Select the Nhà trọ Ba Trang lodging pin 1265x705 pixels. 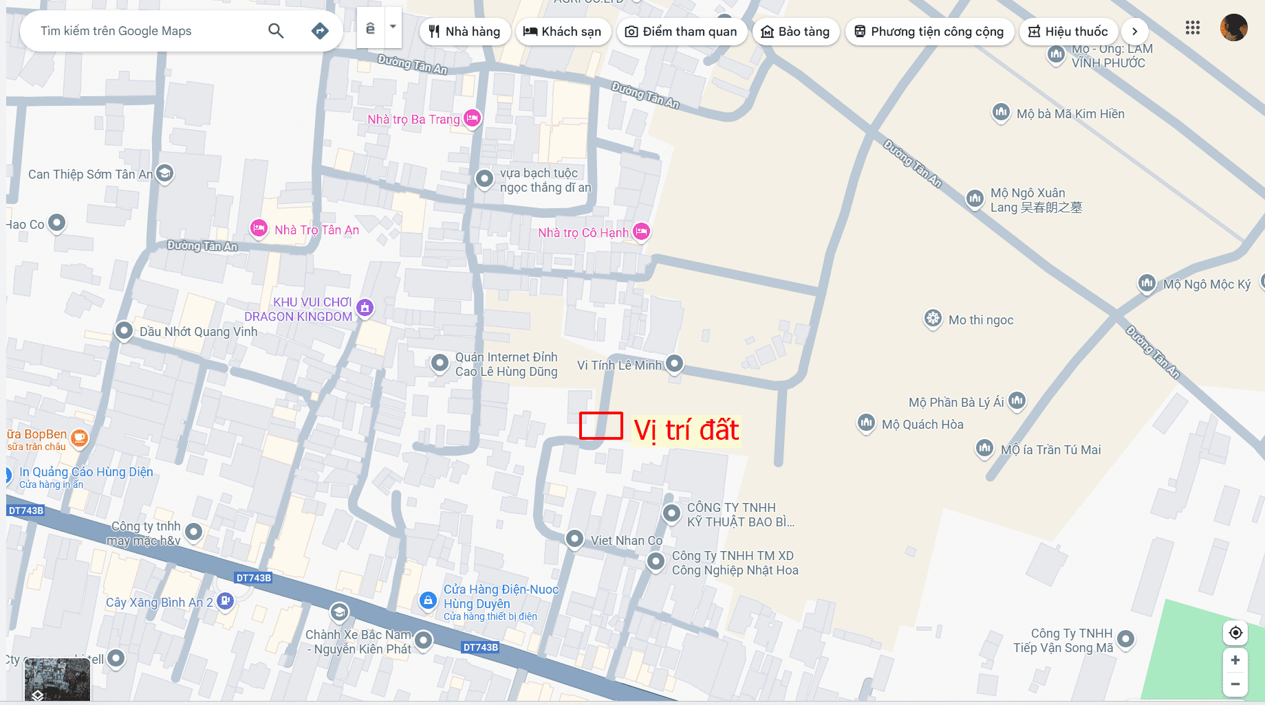(473, 118)
